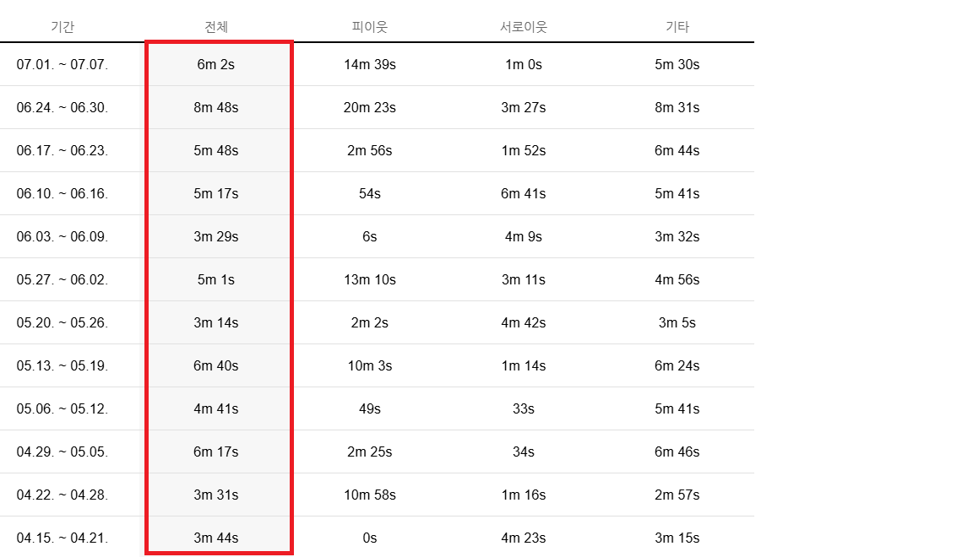973x557 pixels.
Task: Click the 10m 58s 피아웃 cell
Action: 369,495
